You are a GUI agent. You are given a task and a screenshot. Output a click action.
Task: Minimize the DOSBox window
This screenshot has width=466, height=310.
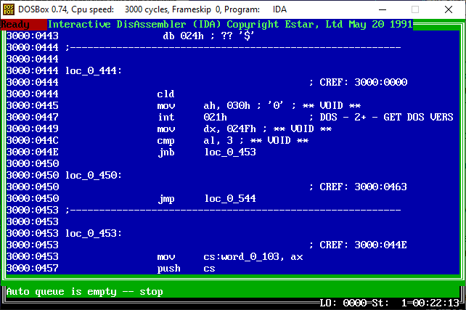[383, 9]
